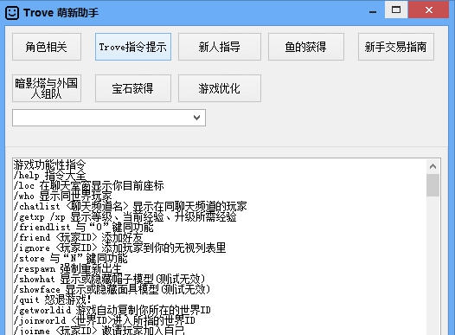Viewport: 455px width, 335px height.
Task: Click the 游戏功能性指令 heading line
Action: coord(49,164)
